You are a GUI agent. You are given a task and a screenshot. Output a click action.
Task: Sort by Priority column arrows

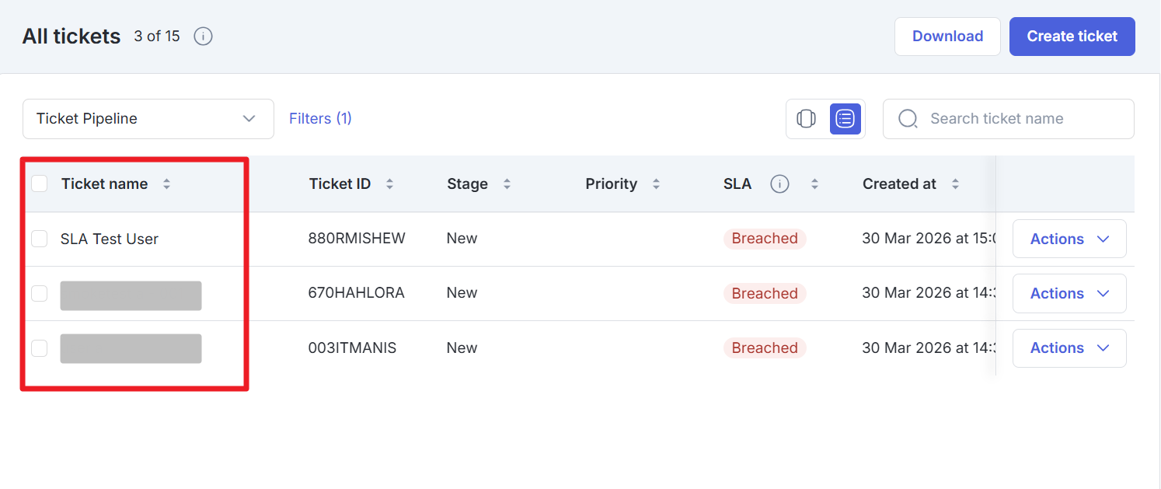point(656,184)
